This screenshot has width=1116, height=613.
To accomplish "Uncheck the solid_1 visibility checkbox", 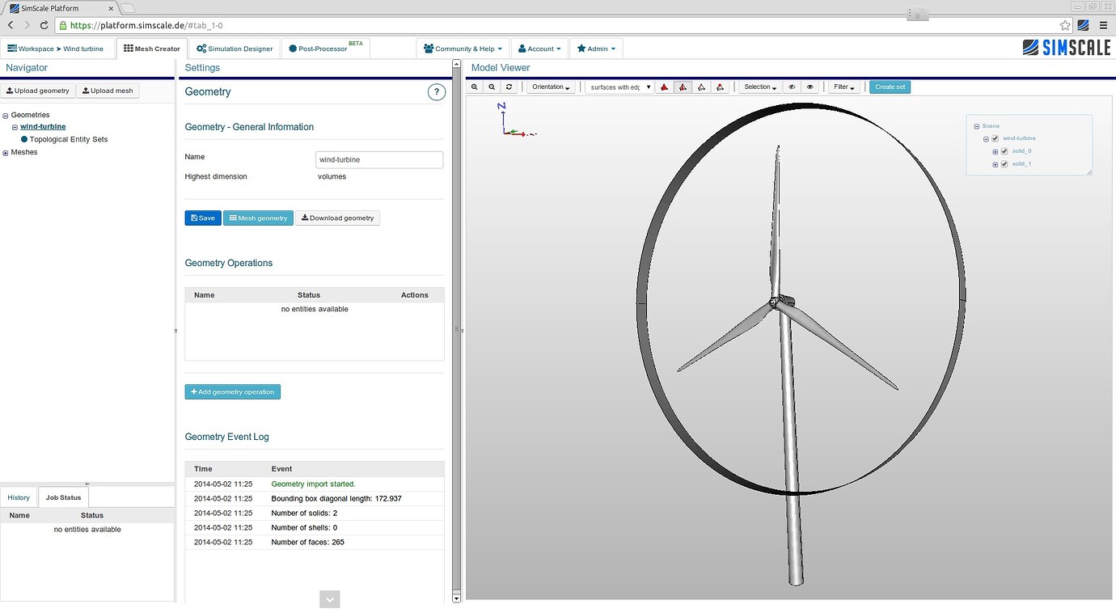I will click(x=1004, y=164).
